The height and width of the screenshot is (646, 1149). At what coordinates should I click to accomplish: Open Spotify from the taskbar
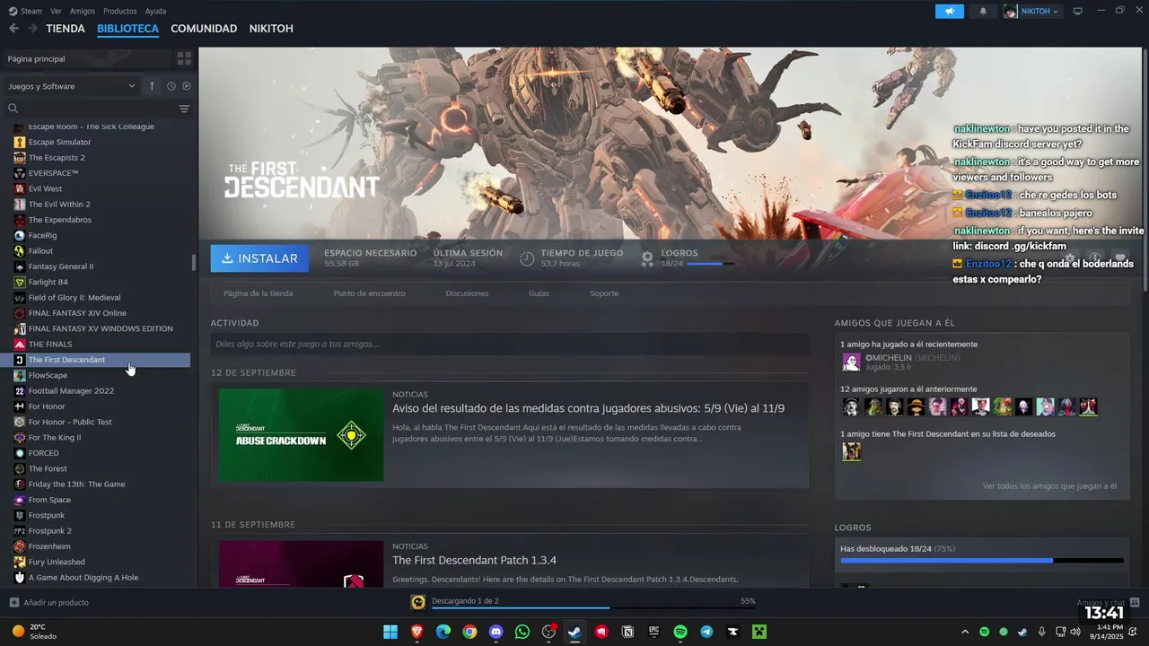pos(680,632)
